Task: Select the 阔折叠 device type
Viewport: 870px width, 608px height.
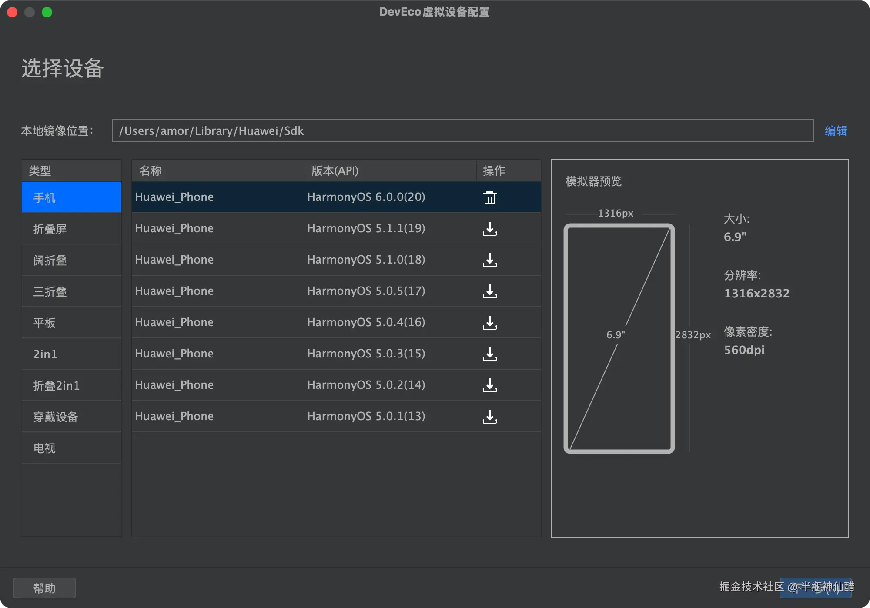Action: [x=71, y=260]
